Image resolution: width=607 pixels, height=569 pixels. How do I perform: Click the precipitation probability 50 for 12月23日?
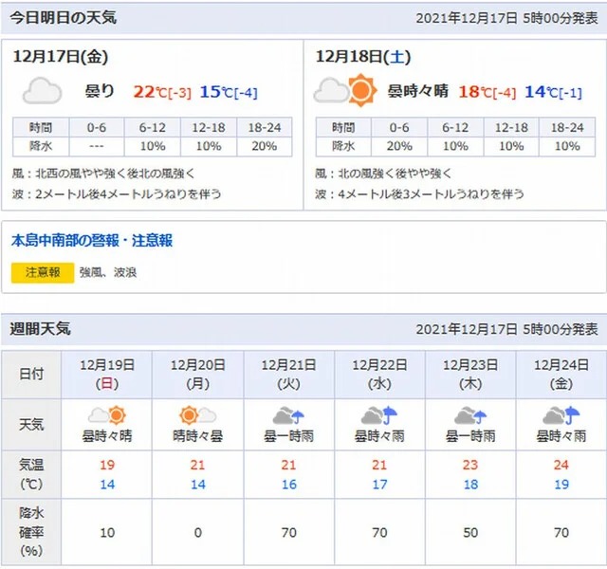470,533
